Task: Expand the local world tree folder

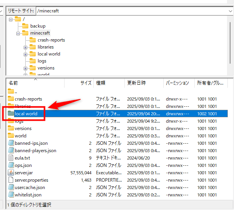Action: point(25,55)
